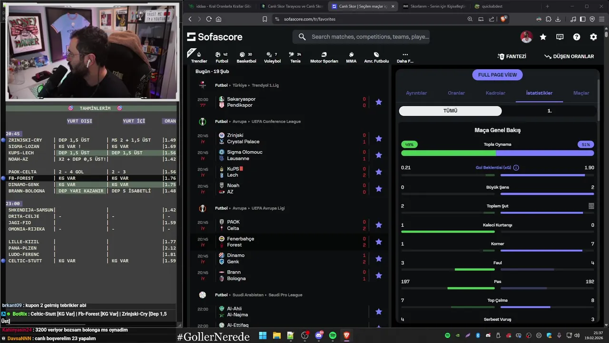Open the user profile avatar
This screenshot has width=609, height=343.
526,37
